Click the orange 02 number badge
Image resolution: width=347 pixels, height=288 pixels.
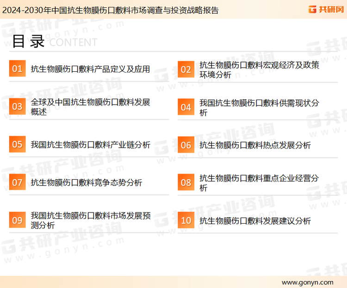(x=186, y=69)
